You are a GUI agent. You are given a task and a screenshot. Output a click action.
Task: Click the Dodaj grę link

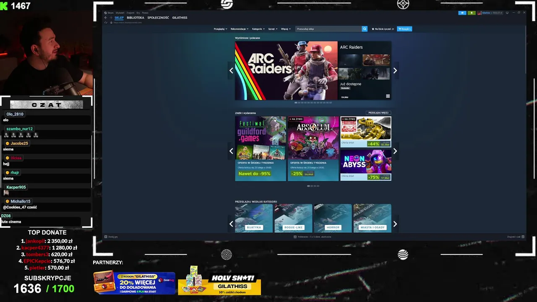pos(113,237)
